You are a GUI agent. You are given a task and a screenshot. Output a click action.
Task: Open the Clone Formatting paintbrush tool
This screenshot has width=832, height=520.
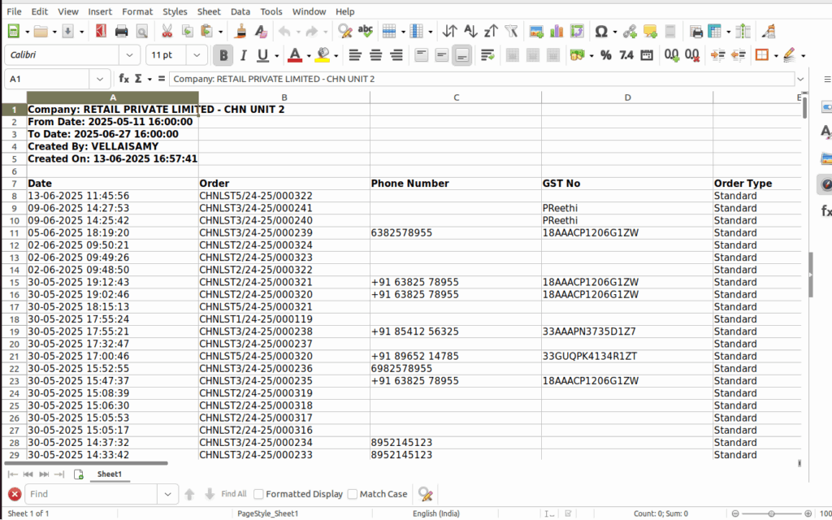click(239, 32)
